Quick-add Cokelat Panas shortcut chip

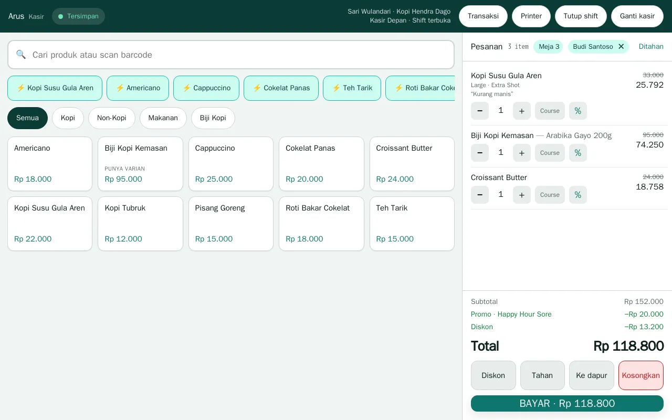coord(281,88)
